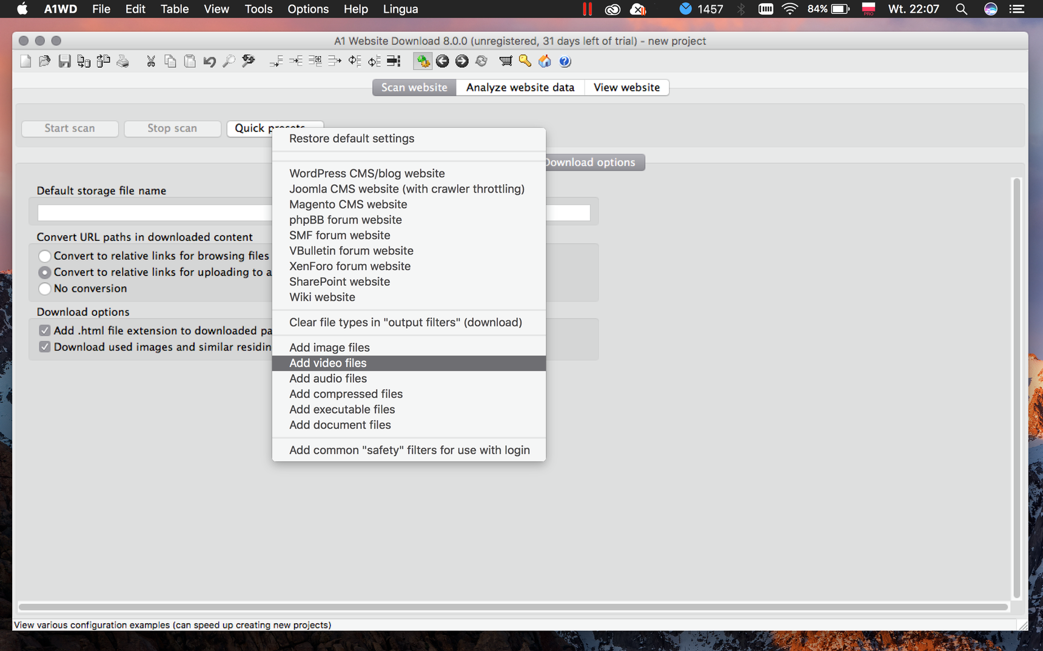
Task: Click the highlighted green puzzle toolbar icon
Action: point(423,61)
